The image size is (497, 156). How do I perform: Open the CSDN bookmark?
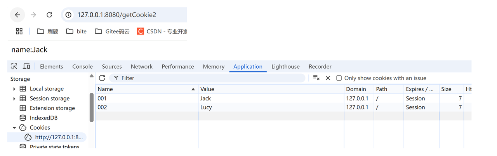tap(162, 31)
